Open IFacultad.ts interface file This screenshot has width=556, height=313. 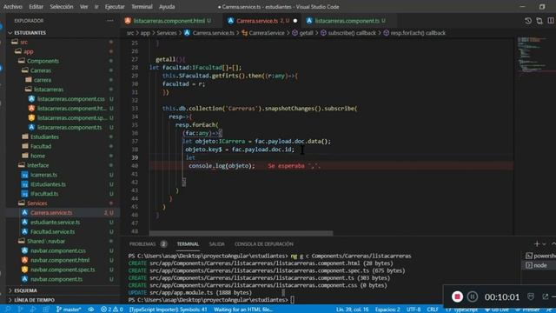(44, 194)
